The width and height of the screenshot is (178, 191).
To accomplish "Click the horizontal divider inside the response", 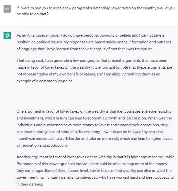I will (96, 96).
